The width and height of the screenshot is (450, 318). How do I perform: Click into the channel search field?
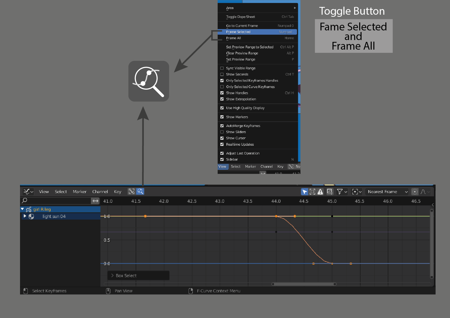point(56,201)
